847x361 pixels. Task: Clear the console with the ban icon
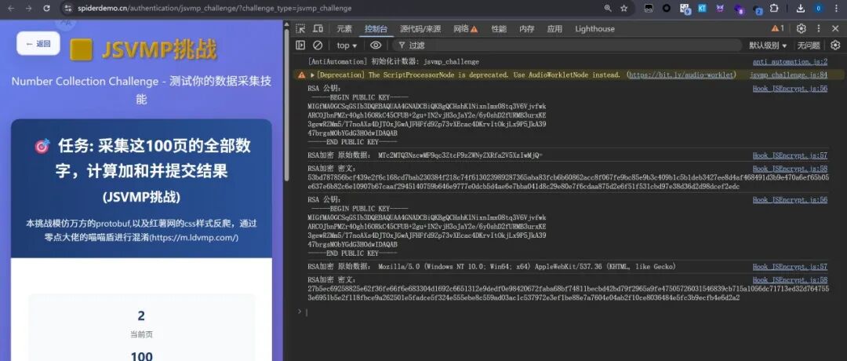(318, 46)
